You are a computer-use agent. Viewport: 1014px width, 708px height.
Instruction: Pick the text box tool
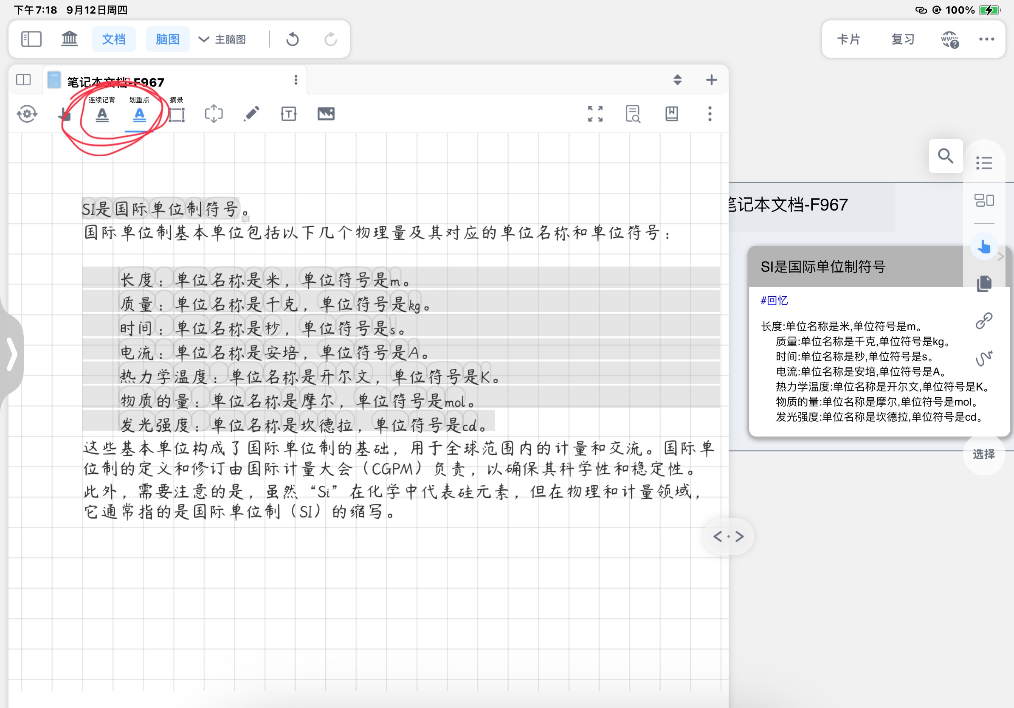coord(288,114)
